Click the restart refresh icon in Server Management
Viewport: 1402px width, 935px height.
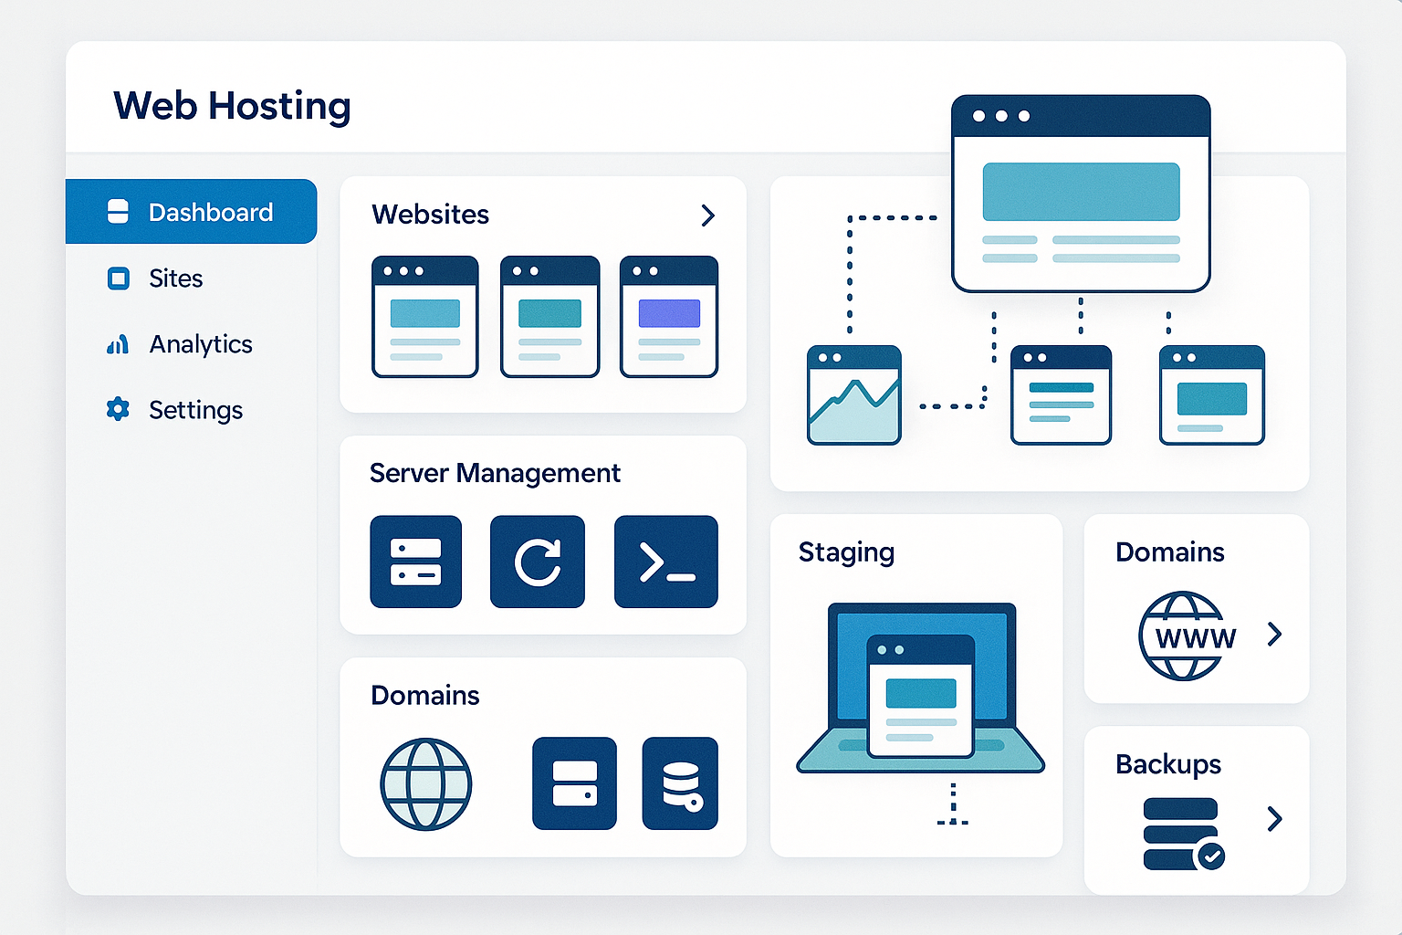(x=537, y=562)
